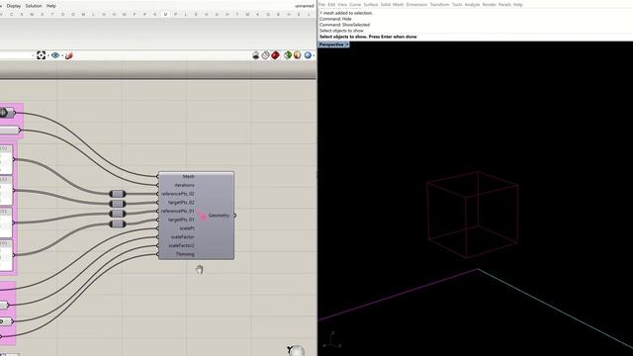Open Rhino Tools menu
Viewport: 633px width, 356px height.
457,4
